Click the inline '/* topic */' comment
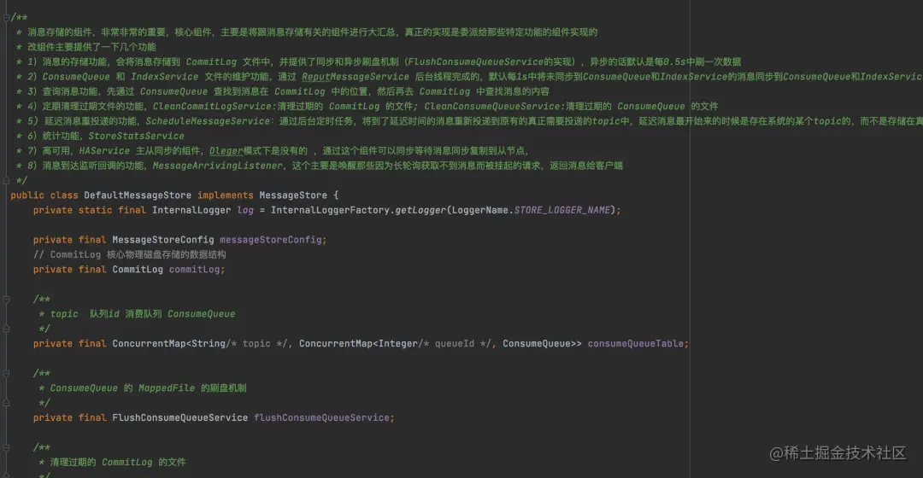 coord(256,343)
